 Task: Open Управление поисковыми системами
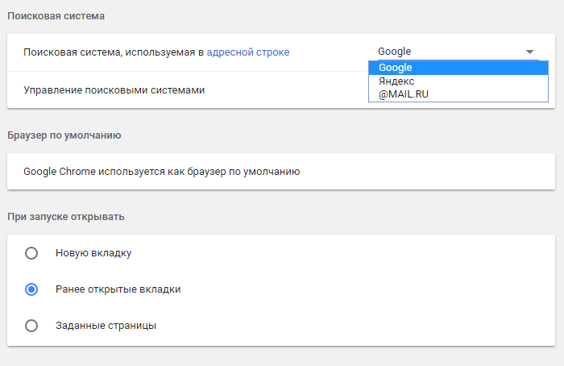coord(114,90)
